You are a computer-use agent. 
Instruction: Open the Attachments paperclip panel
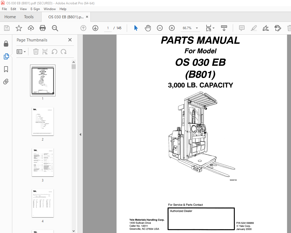click(x=6, y=81)
